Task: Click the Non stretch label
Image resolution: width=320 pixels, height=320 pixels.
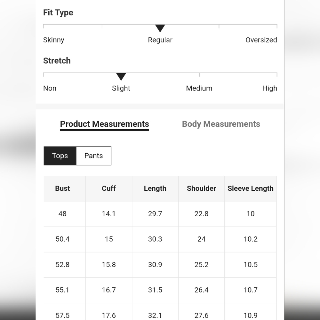Action: [50, 88]
